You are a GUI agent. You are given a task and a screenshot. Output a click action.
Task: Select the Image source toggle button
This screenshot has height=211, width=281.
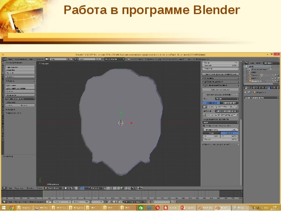click(x=211, y=103)
